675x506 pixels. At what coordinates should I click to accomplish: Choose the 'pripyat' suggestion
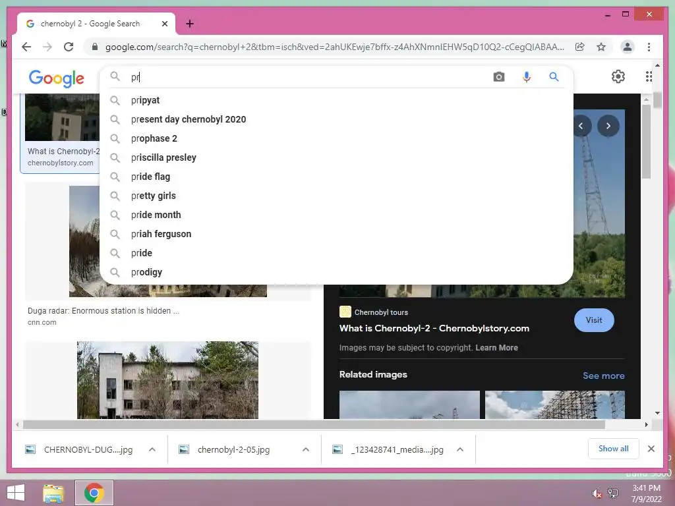pos(336,100)
